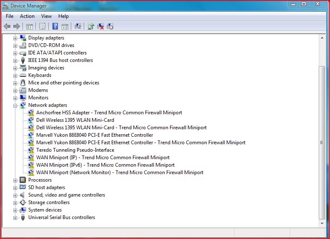This screenshot has width=330, height=239.
Task: Expand the Display adapters node
Action: [15, 38]
